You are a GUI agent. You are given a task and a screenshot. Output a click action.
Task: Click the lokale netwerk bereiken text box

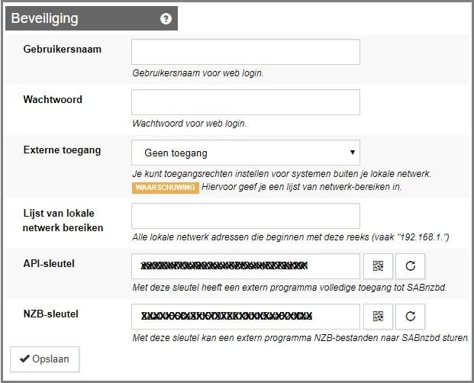click(x=245, y=216)
